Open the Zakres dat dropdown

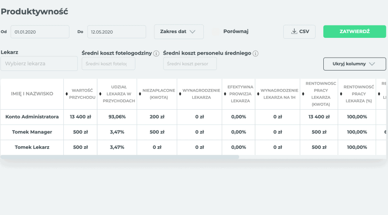coord(179,31)
